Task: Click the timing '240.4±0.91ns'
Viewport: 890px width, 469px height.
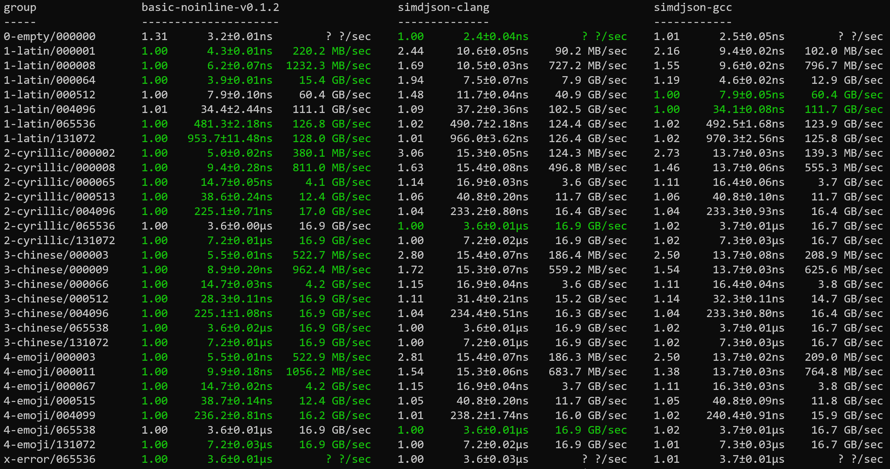Action: (745, 415)
